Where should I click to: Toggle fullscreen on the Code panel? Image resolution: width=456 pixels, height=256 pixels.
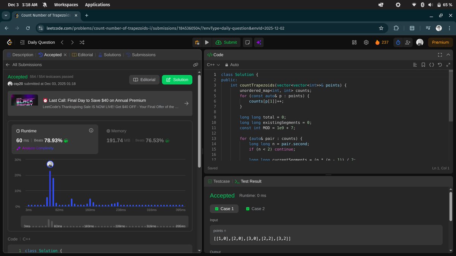point(440,55)
